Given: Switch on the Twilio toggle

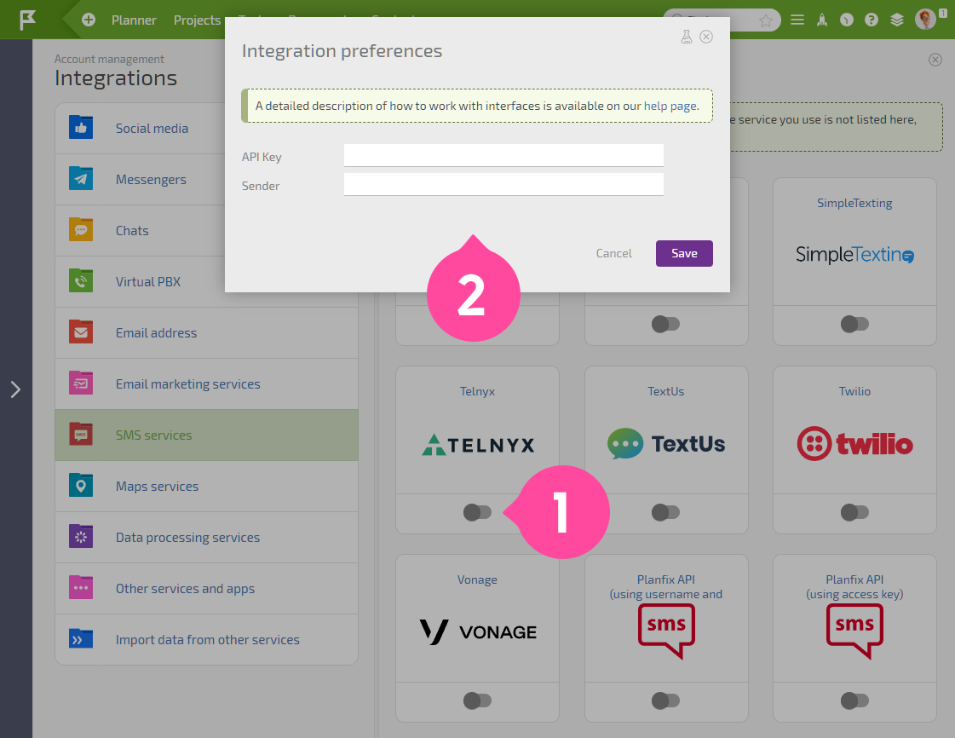Looking at the screenshot, I should click(x=854, y=512).
